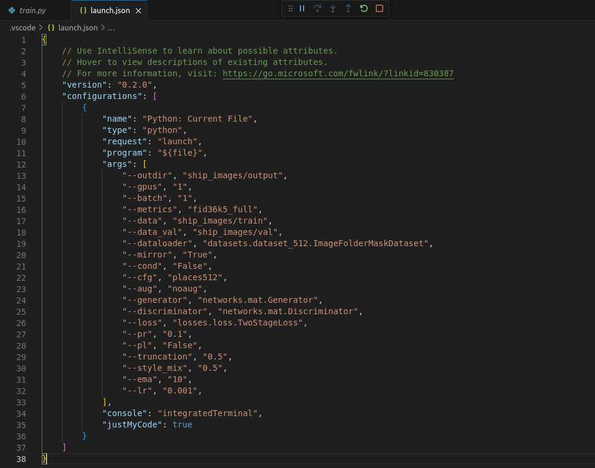The width and height of the screenshot is (595, 468).
Task: Click the Step Out debug icon
Action: [348, 8]
